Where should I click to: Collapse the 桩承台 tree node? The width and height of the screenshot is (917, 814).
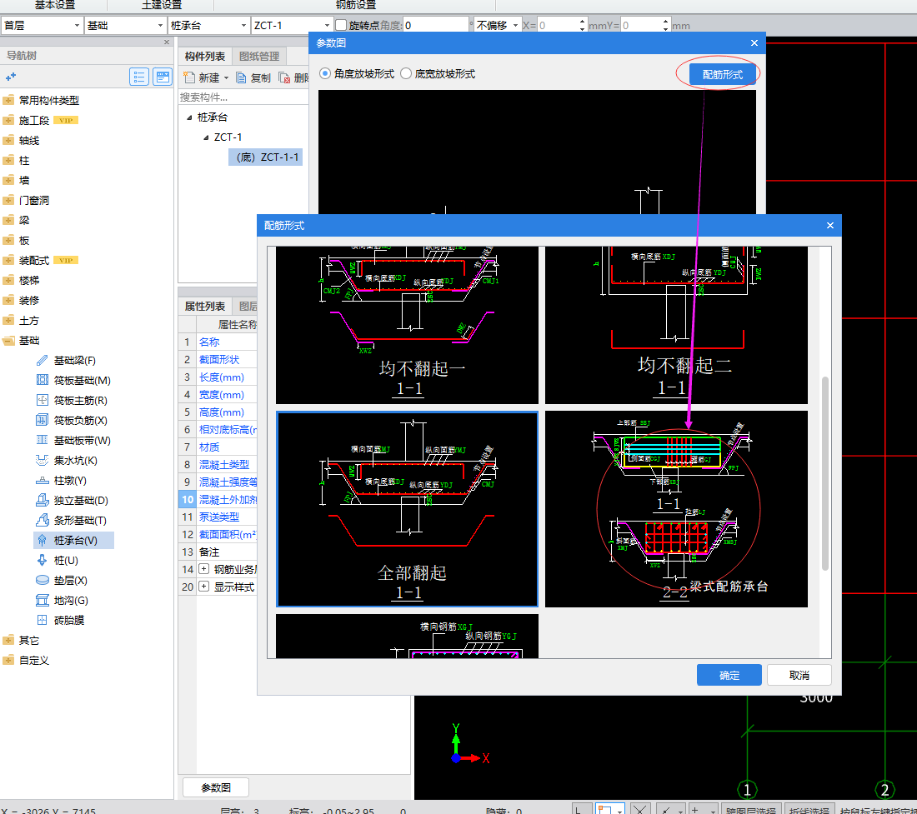point(189,117)
